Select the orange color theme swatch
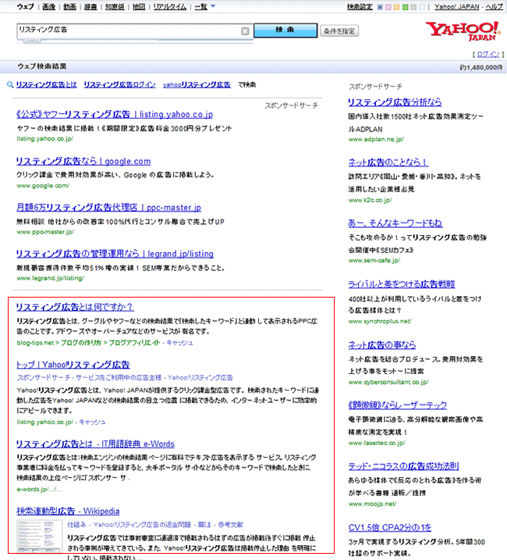The width and height of the screenshot is (507, 560). point(396,7)
